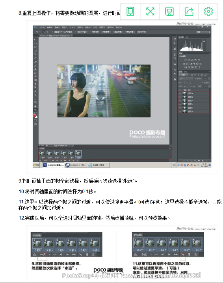
Task: Select the Hand tool in Photoshop toolbox
Action: [35, 106]
